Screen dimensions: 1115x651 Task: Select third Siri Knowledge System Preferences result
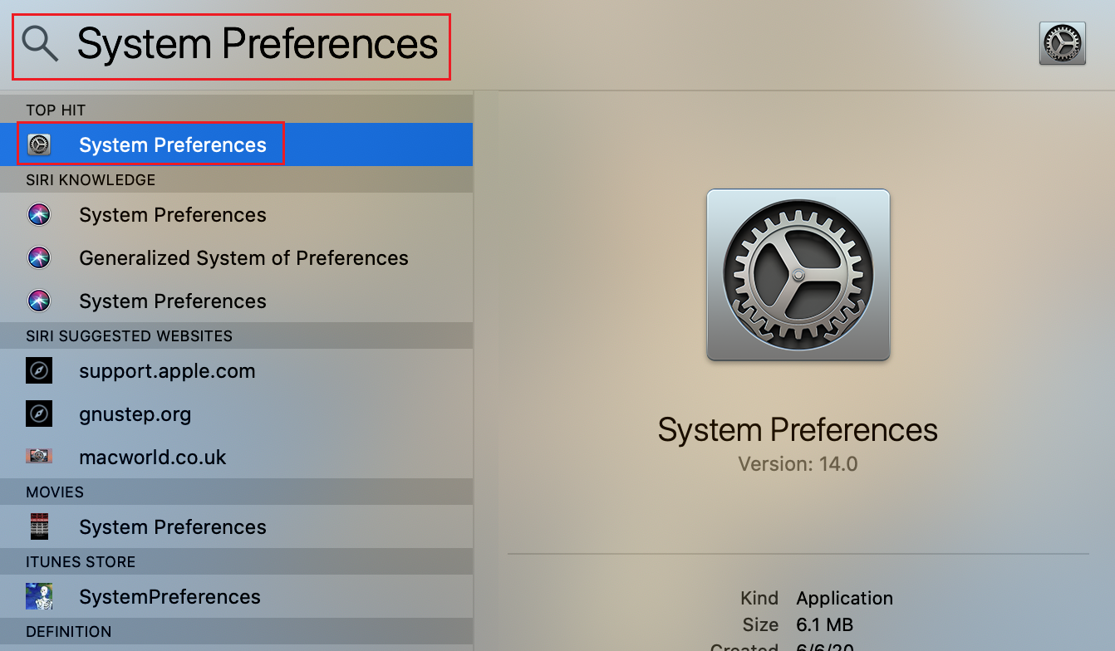[236, 301]
